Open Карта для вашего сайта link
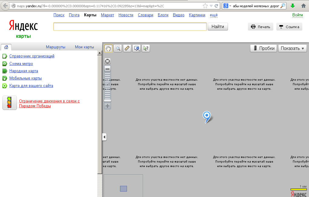309x197 pixels. point(31,86)
